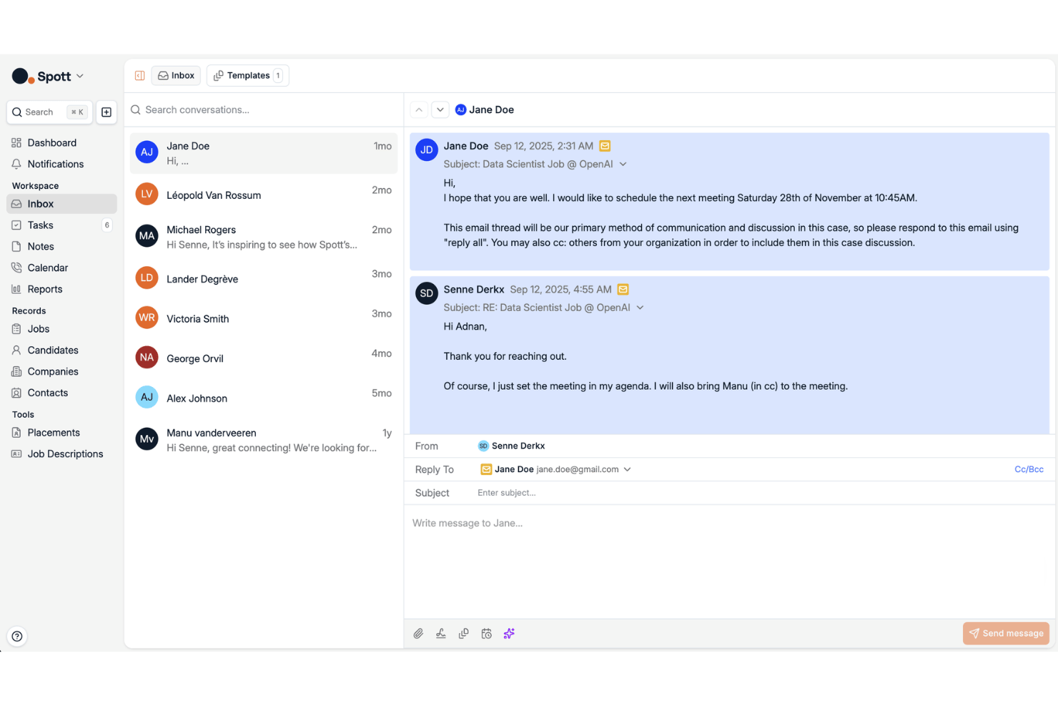Open Jane Doe conversation
1058x706 pixels.
[x=264, y=153]
